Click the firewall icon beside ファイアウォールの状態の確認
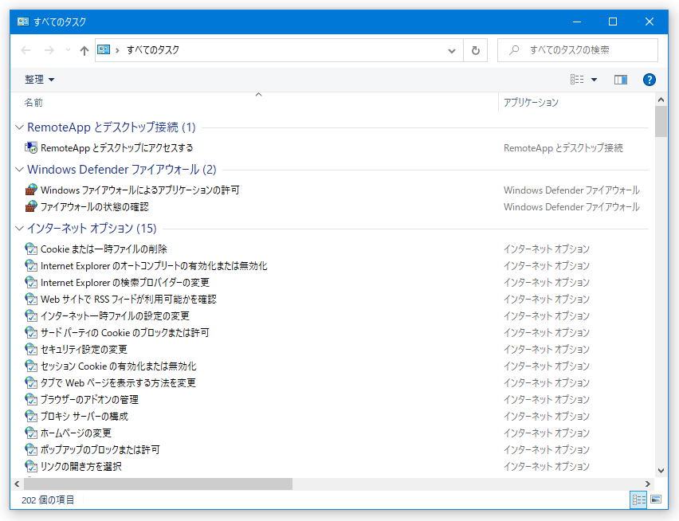679x521 pixels. click(31, 207)
